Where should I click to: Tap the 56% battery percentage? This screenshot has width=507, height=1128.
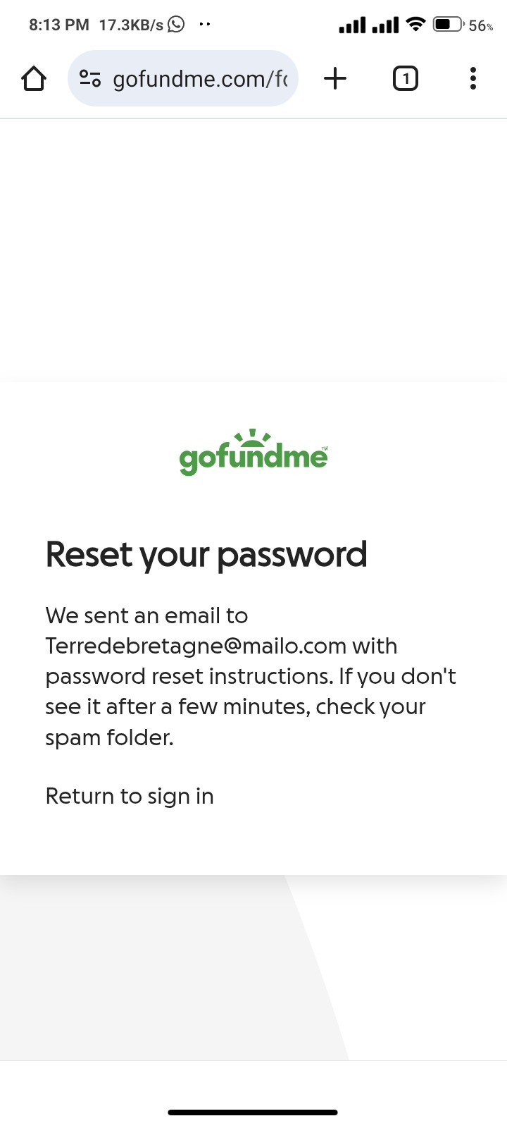[480, 26]
